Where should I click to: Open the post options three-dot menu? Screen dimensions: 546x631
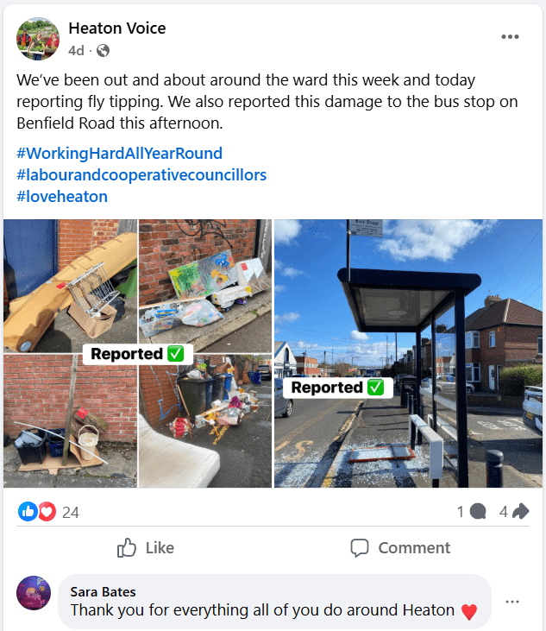tap(510, 37)
